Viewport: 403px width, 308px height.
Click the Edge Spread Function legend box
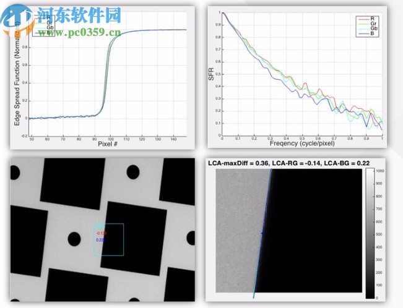[x=43, y=25]
